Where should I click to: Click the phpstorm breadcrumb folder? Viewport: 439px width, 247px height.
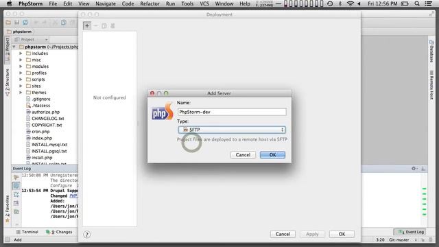(19, 32)
